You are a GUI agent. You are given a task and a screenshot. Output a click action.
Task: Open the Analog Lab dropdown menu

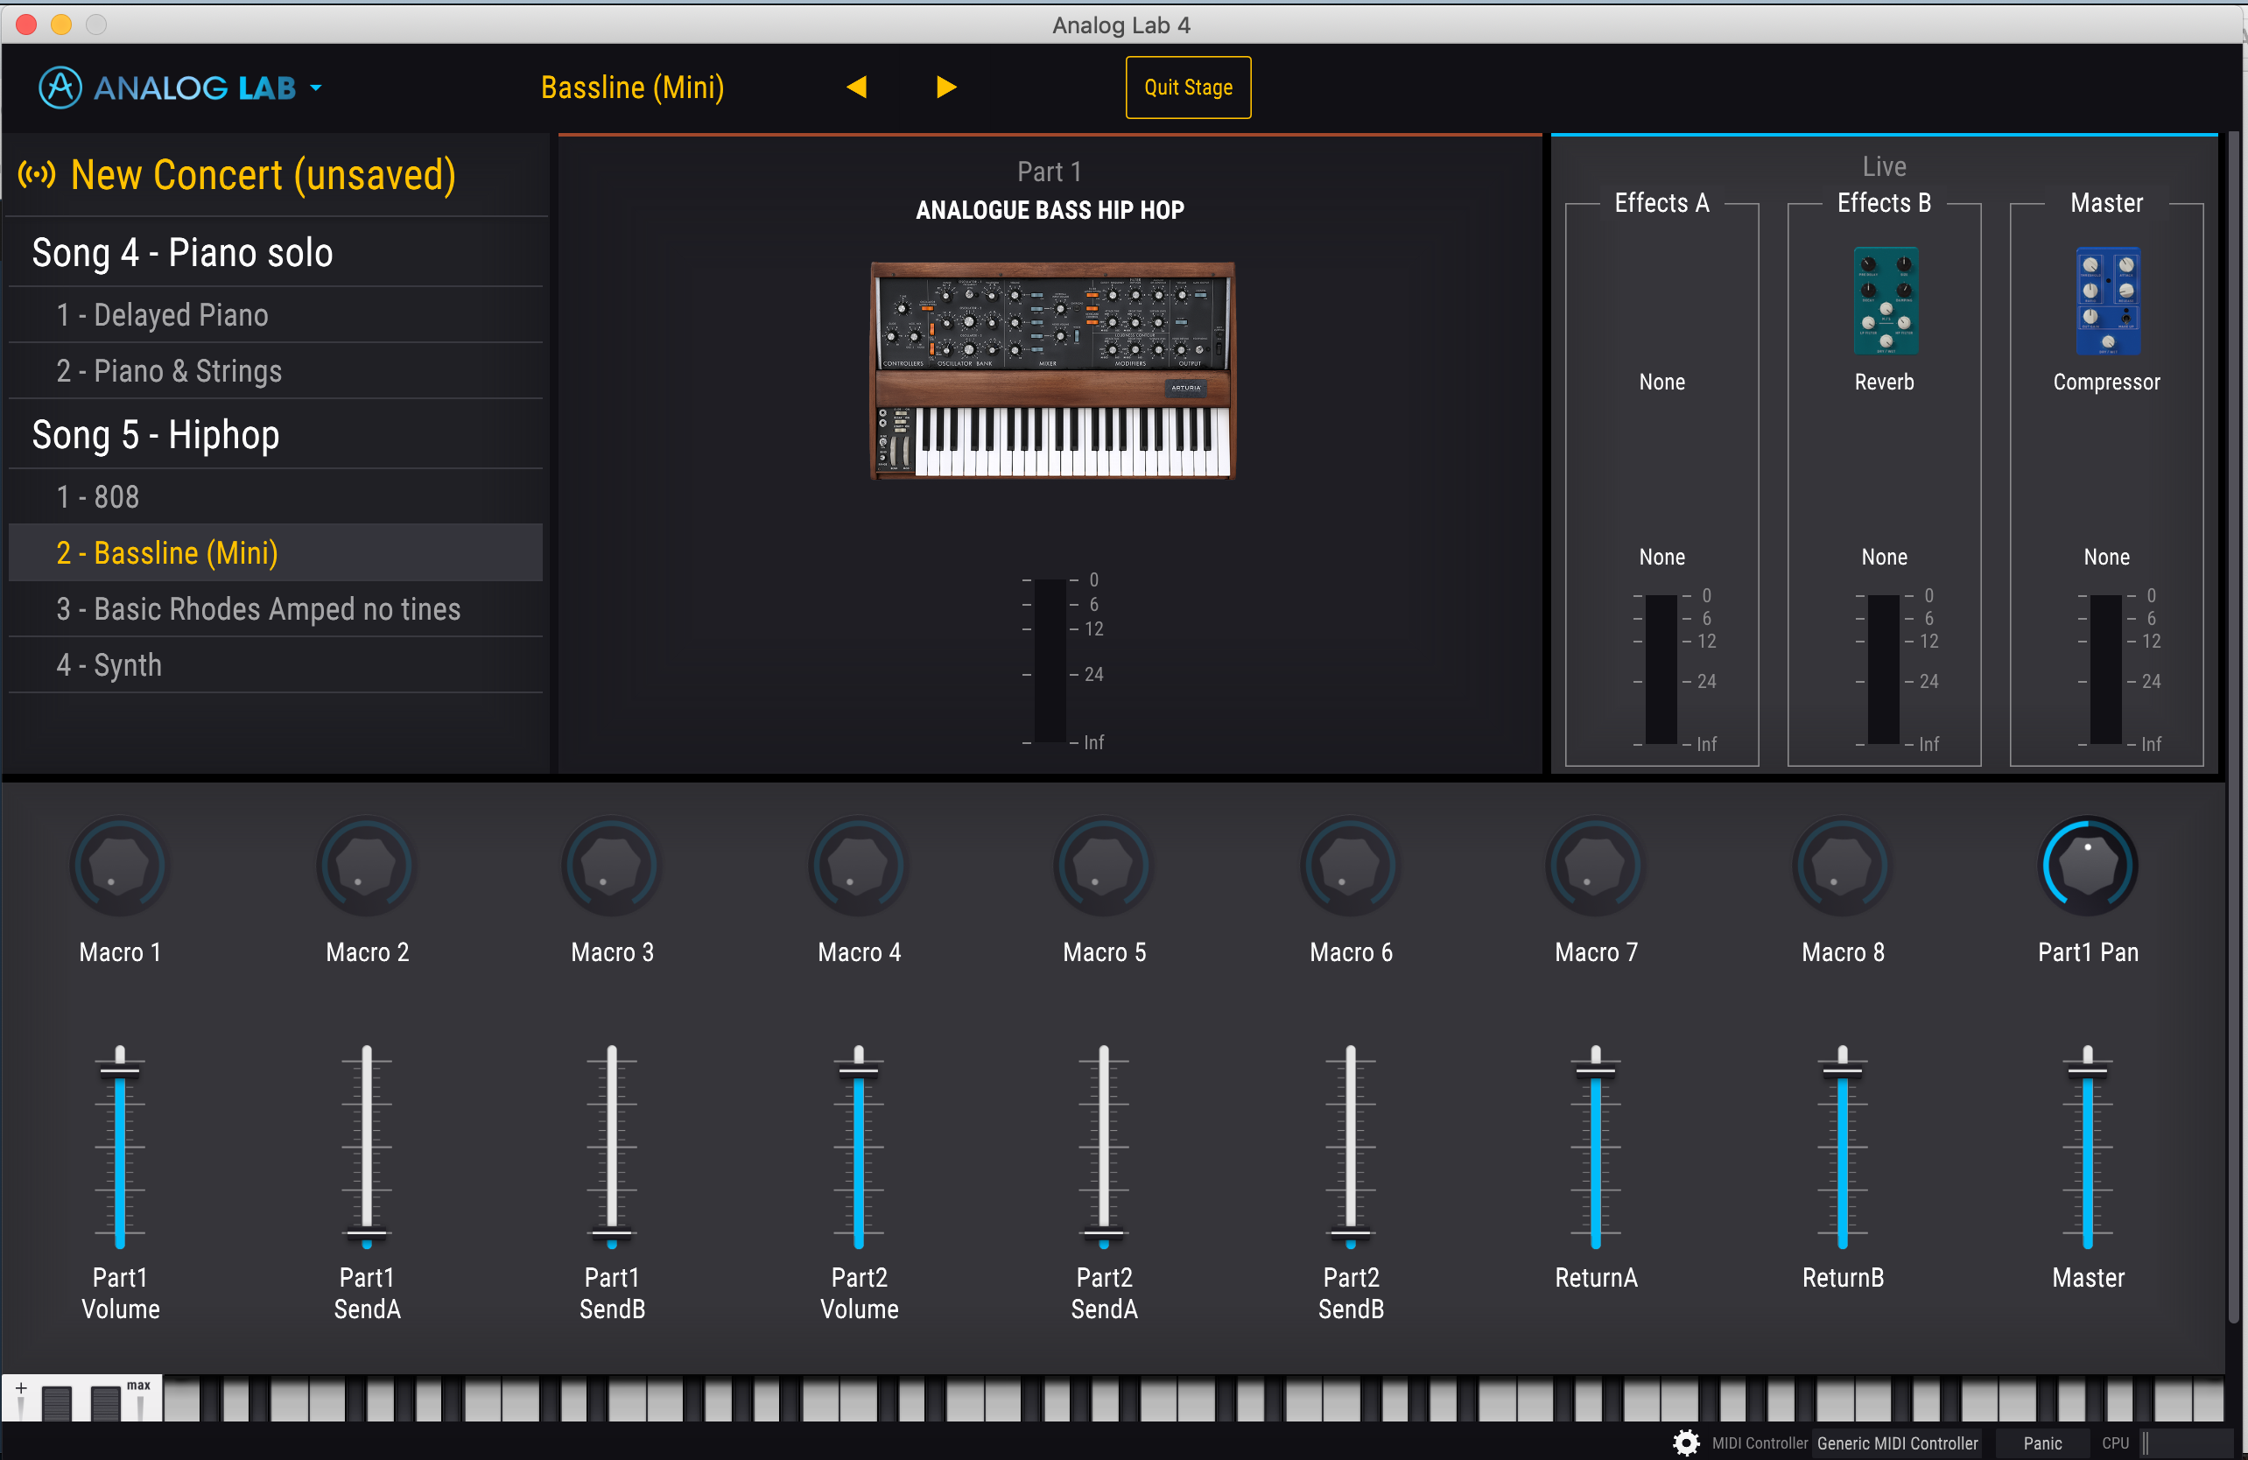click(314, 87)
